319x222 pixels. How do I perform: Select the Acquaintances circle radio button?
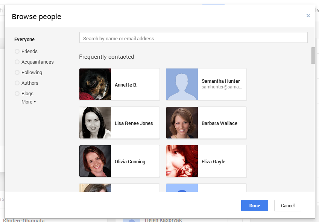17,62
